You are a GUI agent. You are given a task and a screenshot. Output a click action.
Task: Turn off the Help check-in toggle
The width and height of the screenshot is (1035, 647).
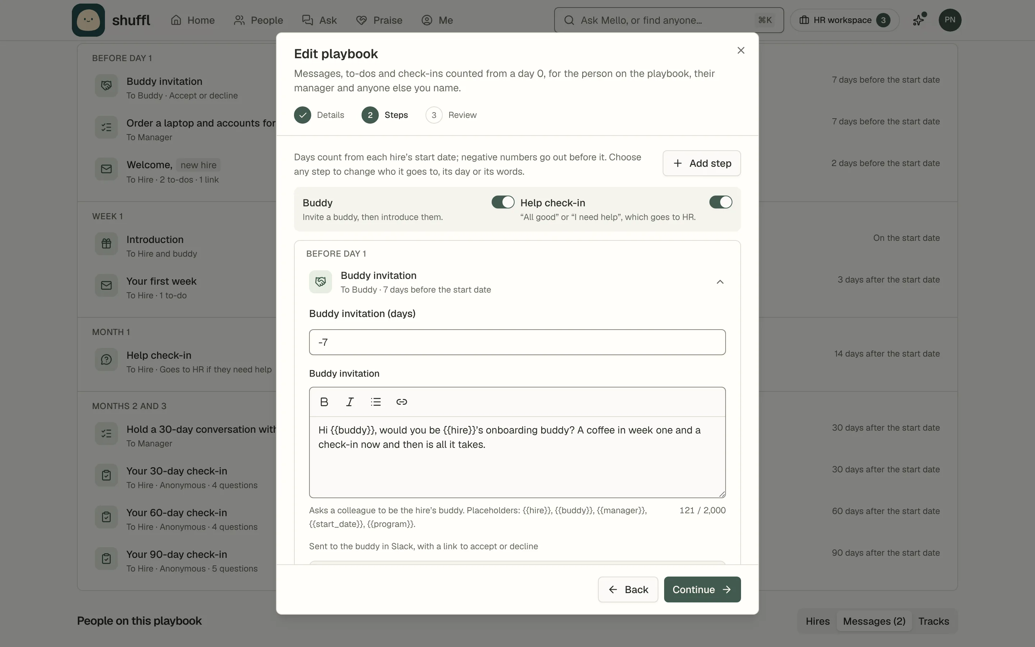point(721,202)
